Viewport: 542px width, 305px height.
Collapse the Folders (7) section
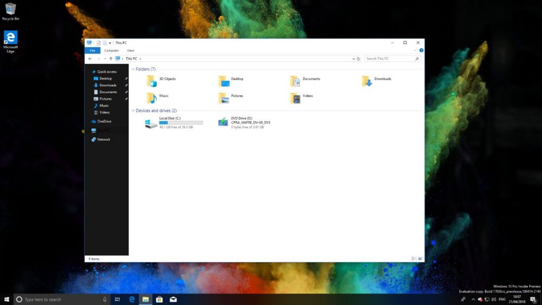point(133,69)
